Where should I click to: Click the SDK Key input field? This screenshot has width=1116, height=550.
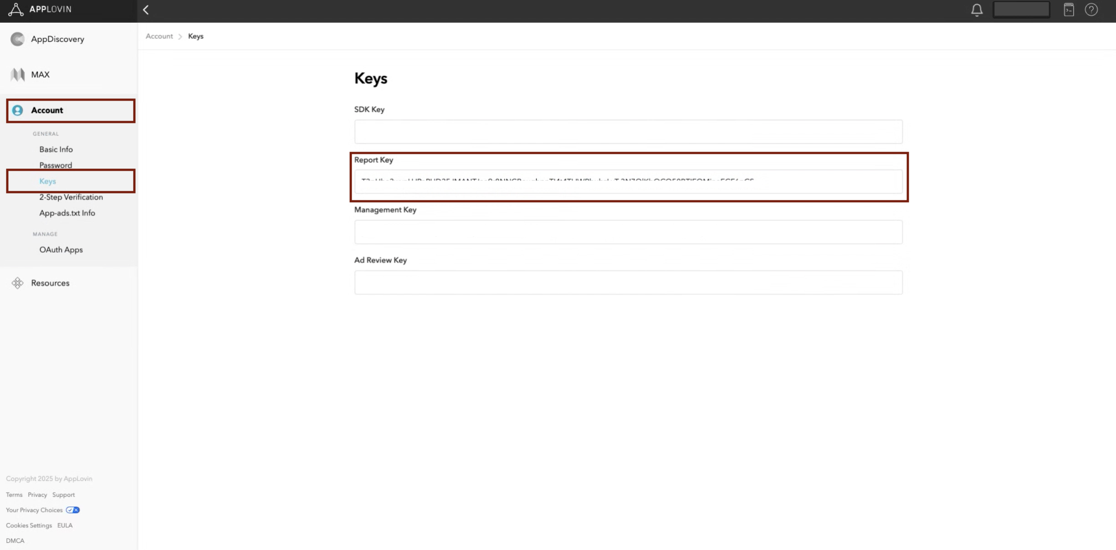tap(628, 132)
